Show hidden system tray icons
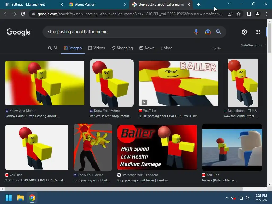Screen dimensions: 272x204 point(227,198)
